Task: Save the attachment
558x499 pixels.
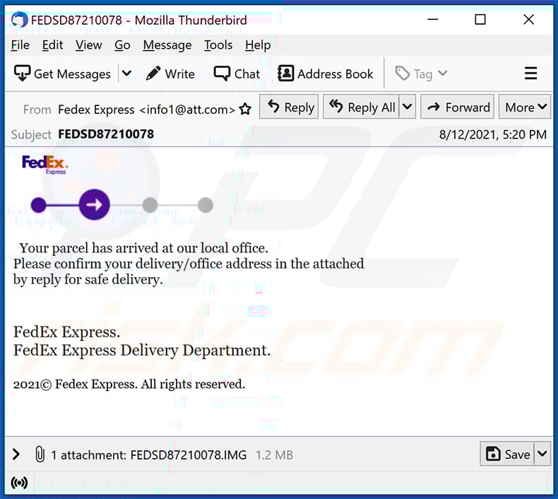Action: pyautogui.click(x=507, y=454)
